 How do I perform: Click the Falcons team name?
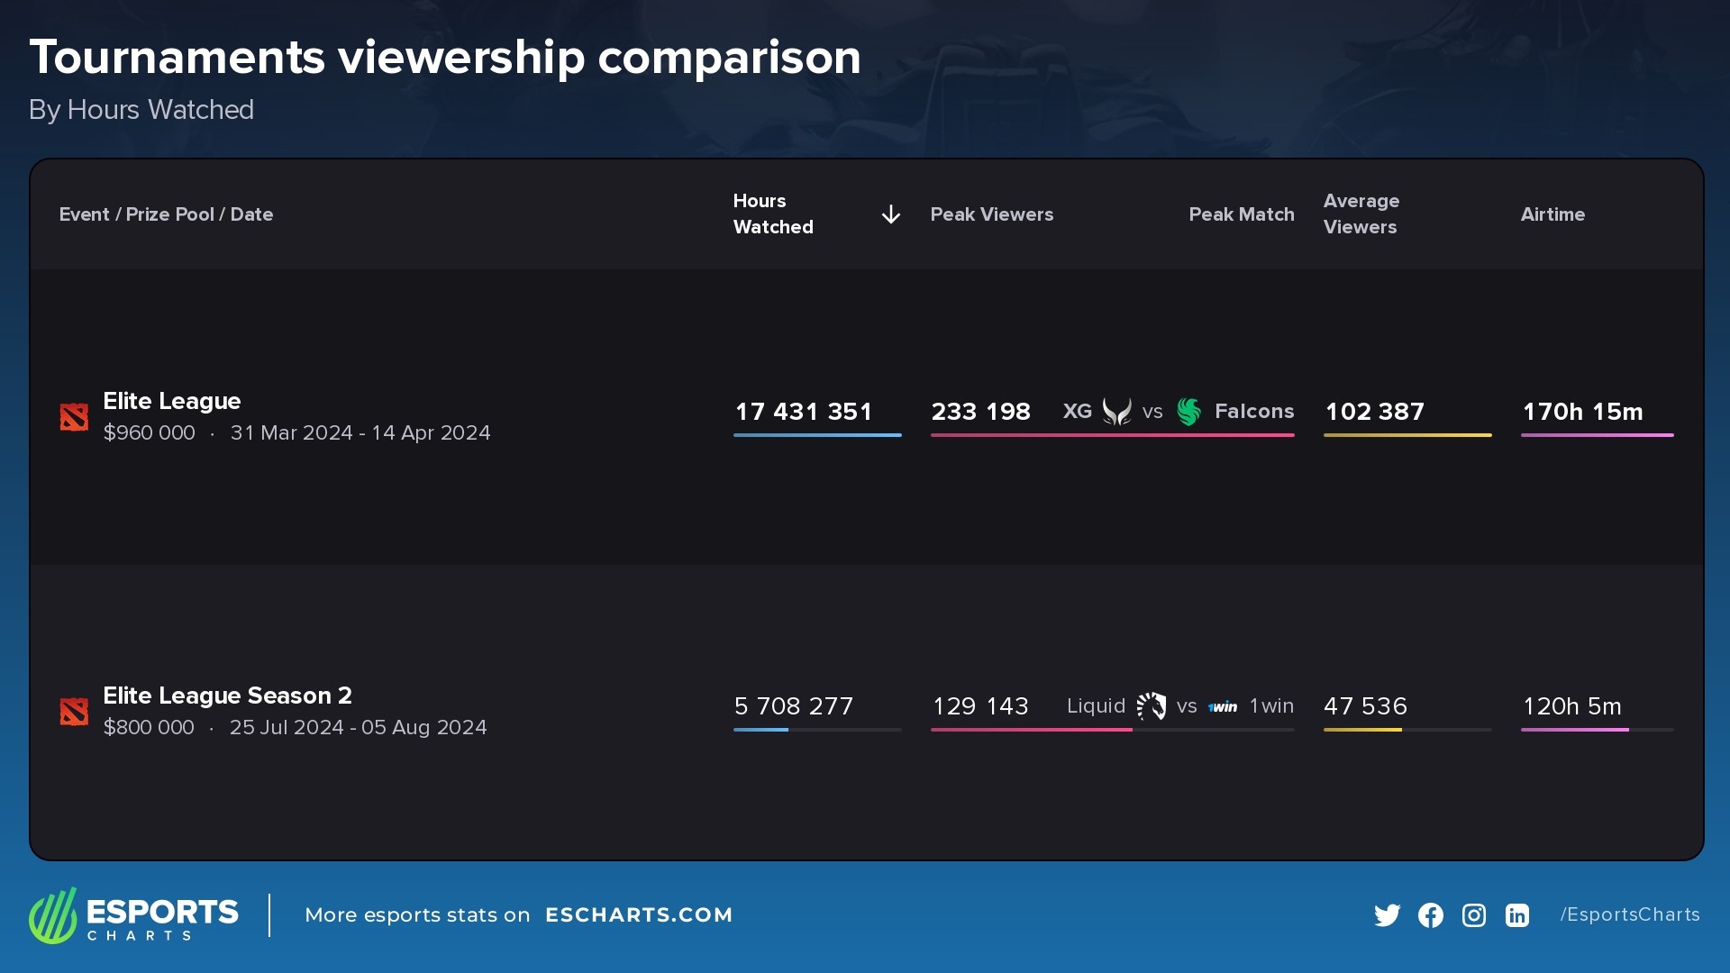pos(1254,412)
